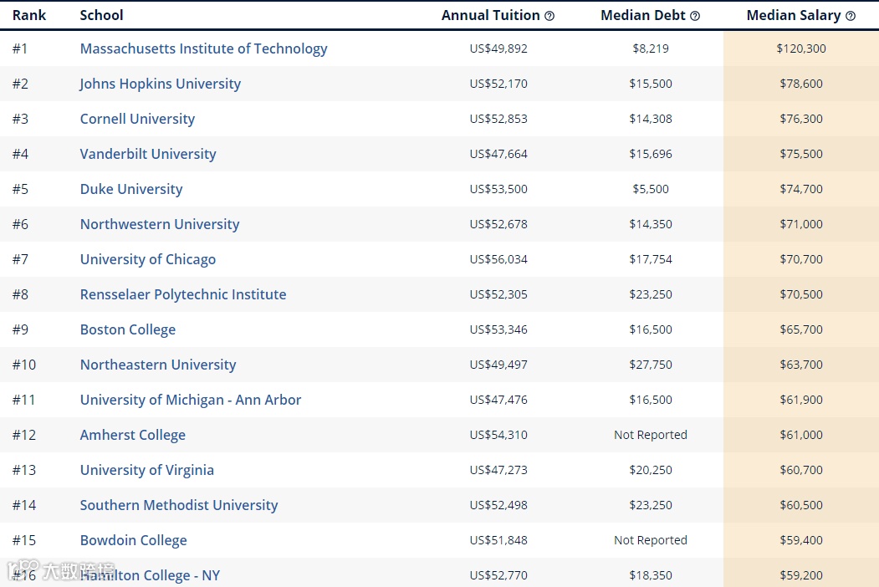This screenshot has width=879, height=587.
Task: Open Duke University link
Action: coord(131,190)
